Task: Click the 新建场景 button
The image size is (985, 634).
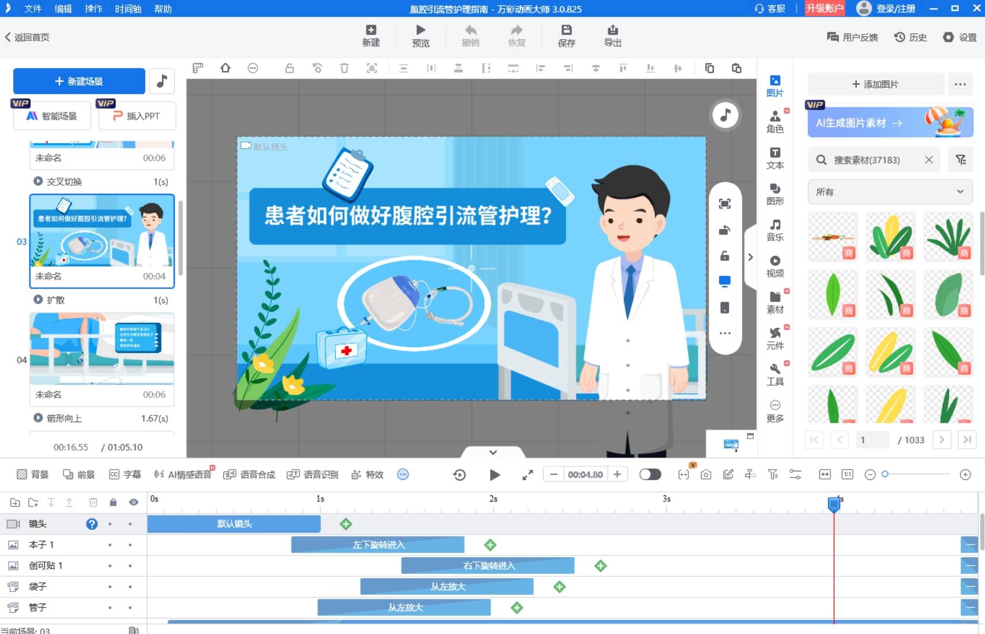Action: [79, 81]
